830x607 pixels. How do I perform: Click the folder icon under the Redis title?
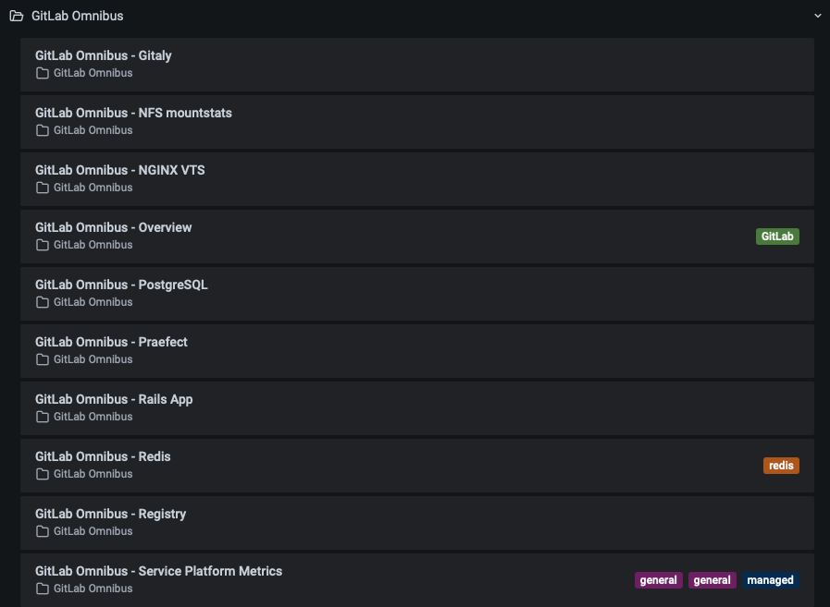click(42, 474)
